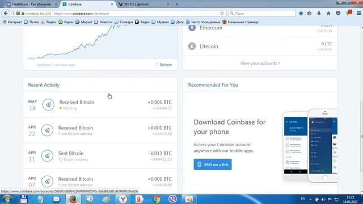Open the Начальная страница bookmark
The width and height of the screenshot is (363, 204).
tap(240, 22)
